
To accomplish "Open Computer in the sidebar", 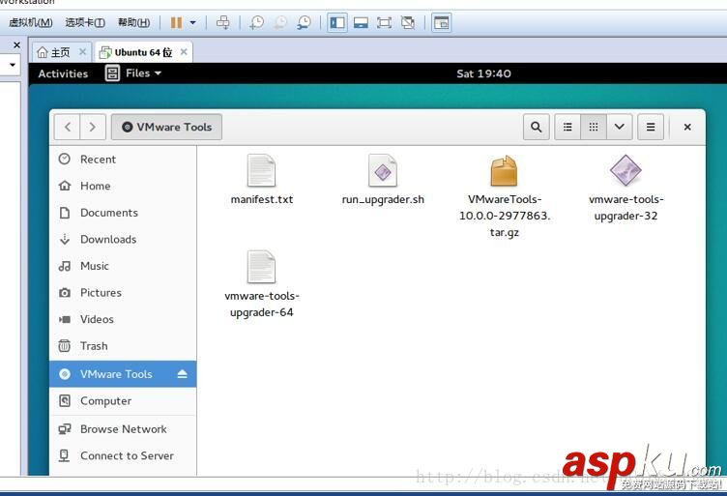I will click(x=123, y=400).
